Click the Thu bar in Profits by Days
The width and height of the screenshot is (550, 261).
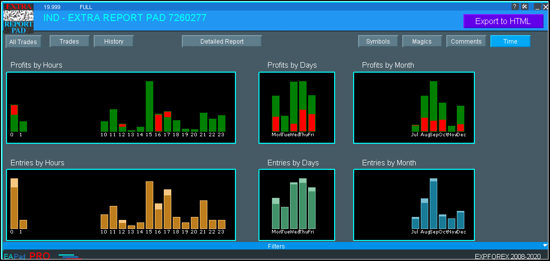pyautogui.click(x=303, y=106)
